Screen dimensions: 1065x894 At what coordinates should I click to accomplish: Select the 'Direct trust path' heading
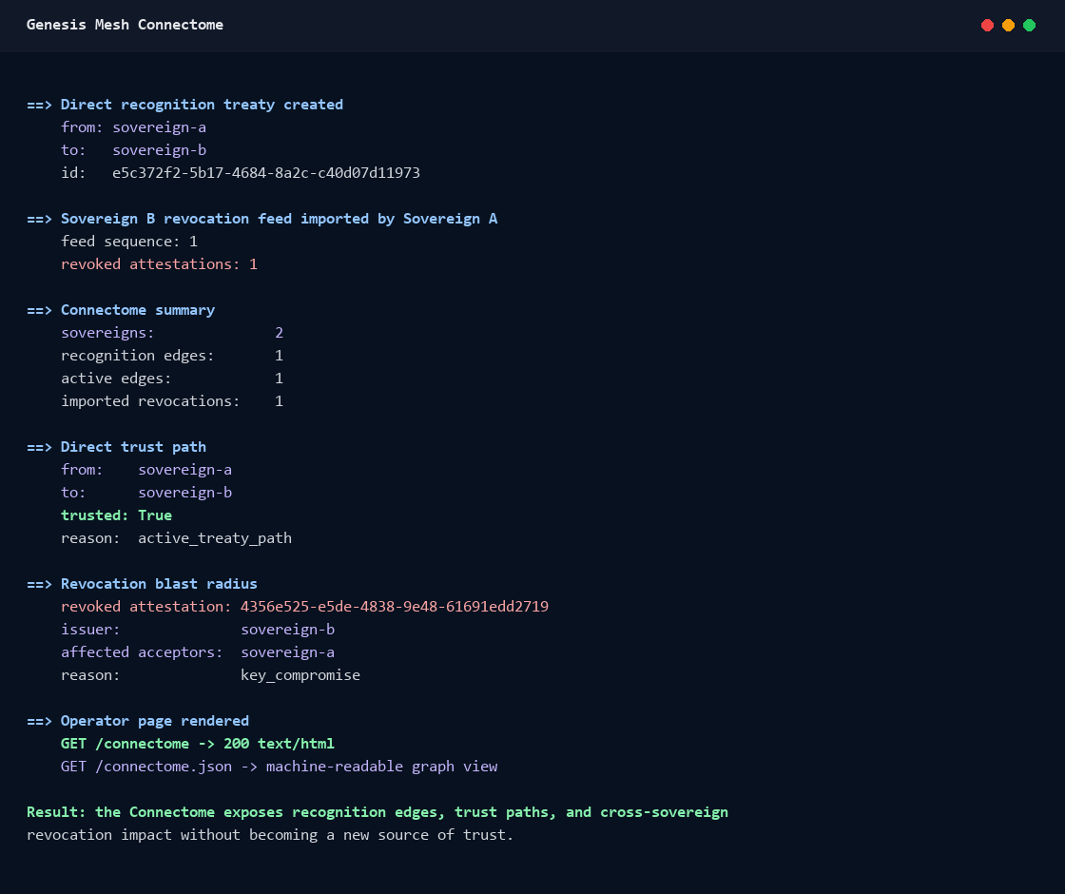[x=133, y=447]
